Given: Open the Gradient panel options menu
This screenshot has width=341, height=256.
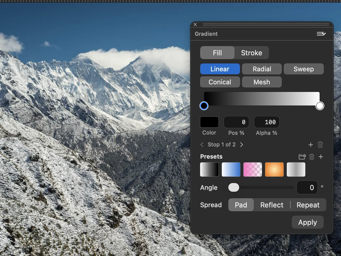Looking at the screenshot, I should (321, 34).
